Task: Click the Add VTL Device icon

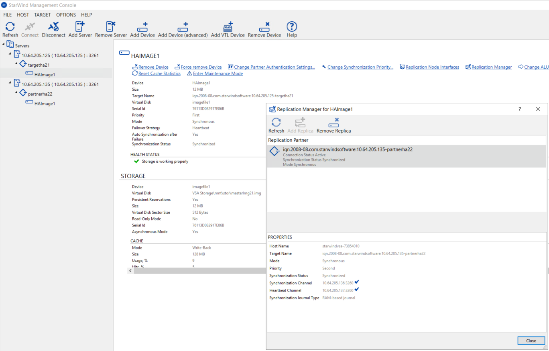Action: point(228,27)
